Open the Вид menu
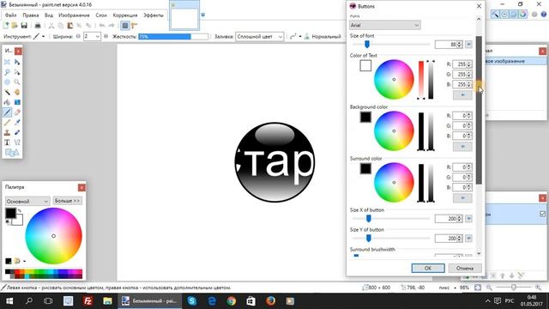549x309 pixels. coord(49,15)
